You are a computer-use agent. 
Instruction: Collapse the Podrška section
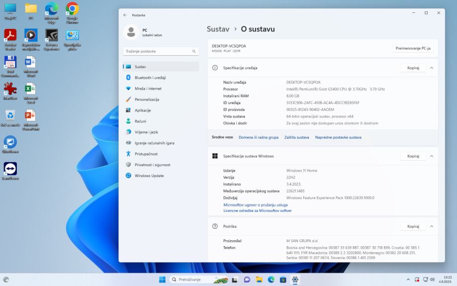pos(431,226)
